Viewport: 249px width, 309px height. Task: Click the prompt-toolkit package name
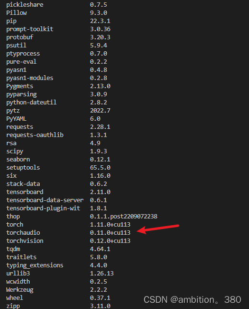pos(30,29)
